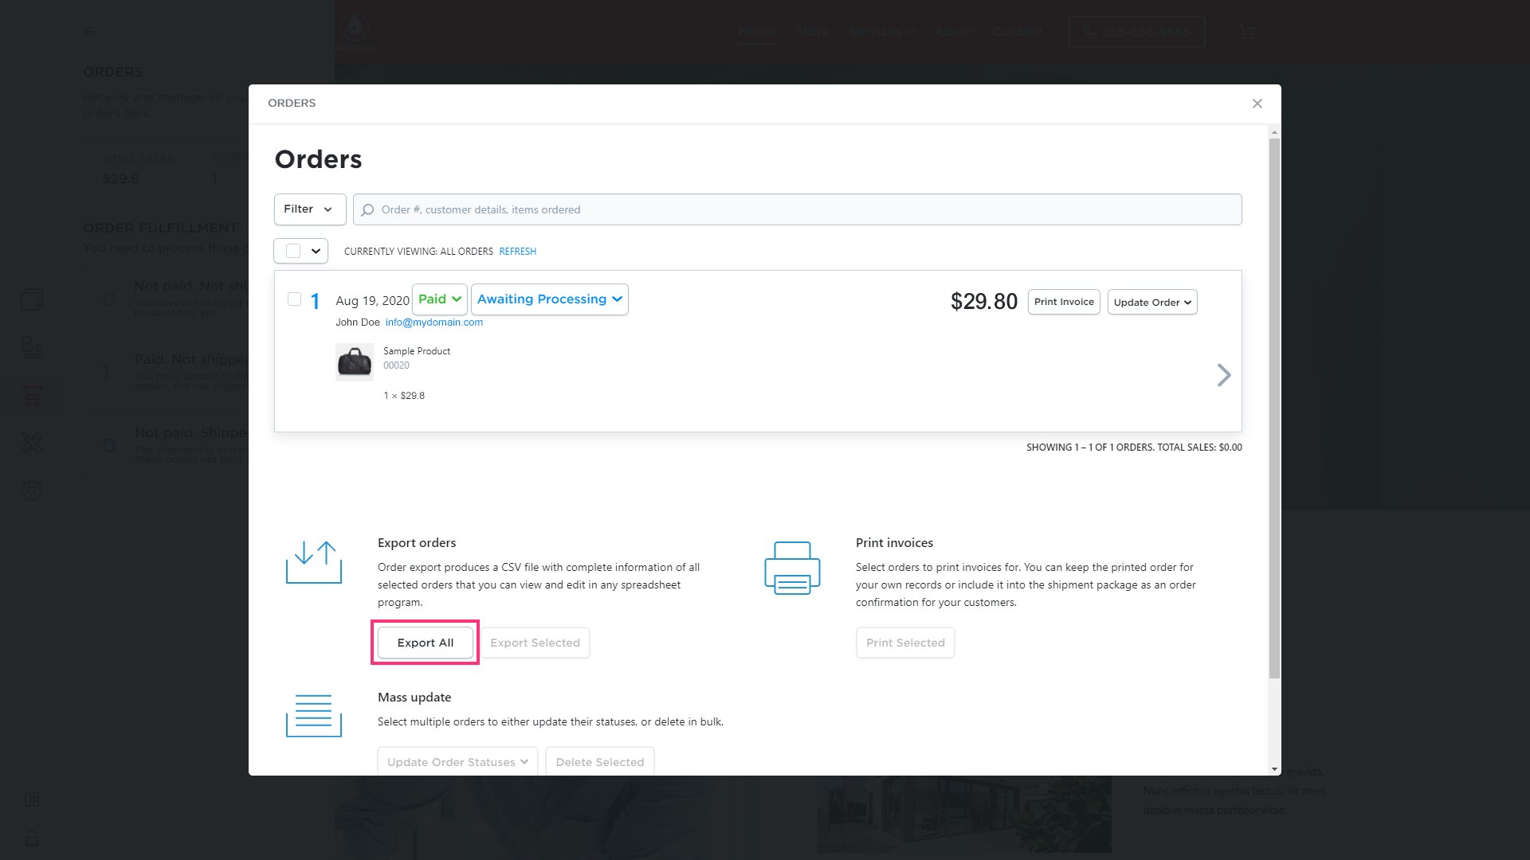This screenshot has width=1530, height=860.
Task: Click Print Invoice for order 1
Action: 1064,302
